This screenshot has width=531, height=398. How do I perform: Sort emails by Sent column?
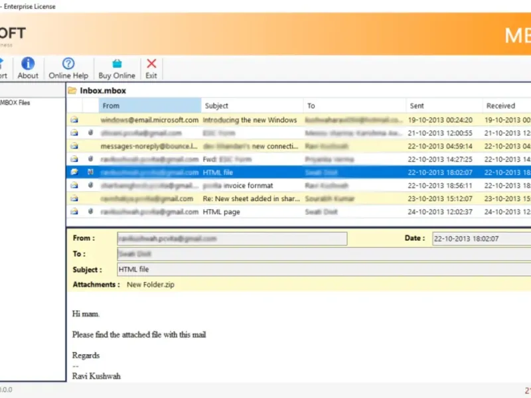coord(444,105)
